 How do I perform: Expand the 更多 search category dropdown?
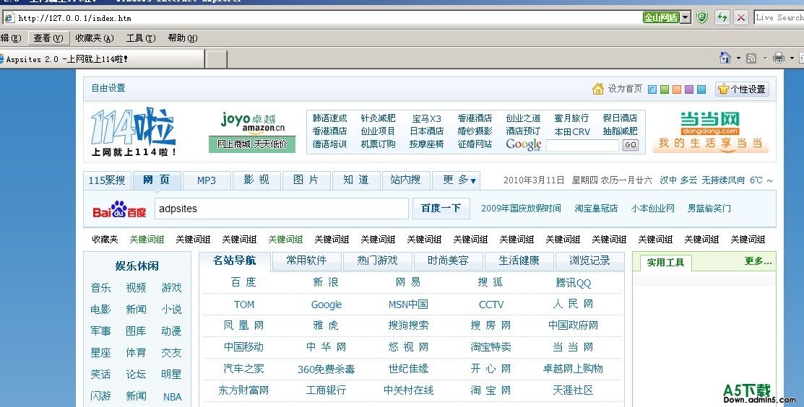(x=457, y=180)
